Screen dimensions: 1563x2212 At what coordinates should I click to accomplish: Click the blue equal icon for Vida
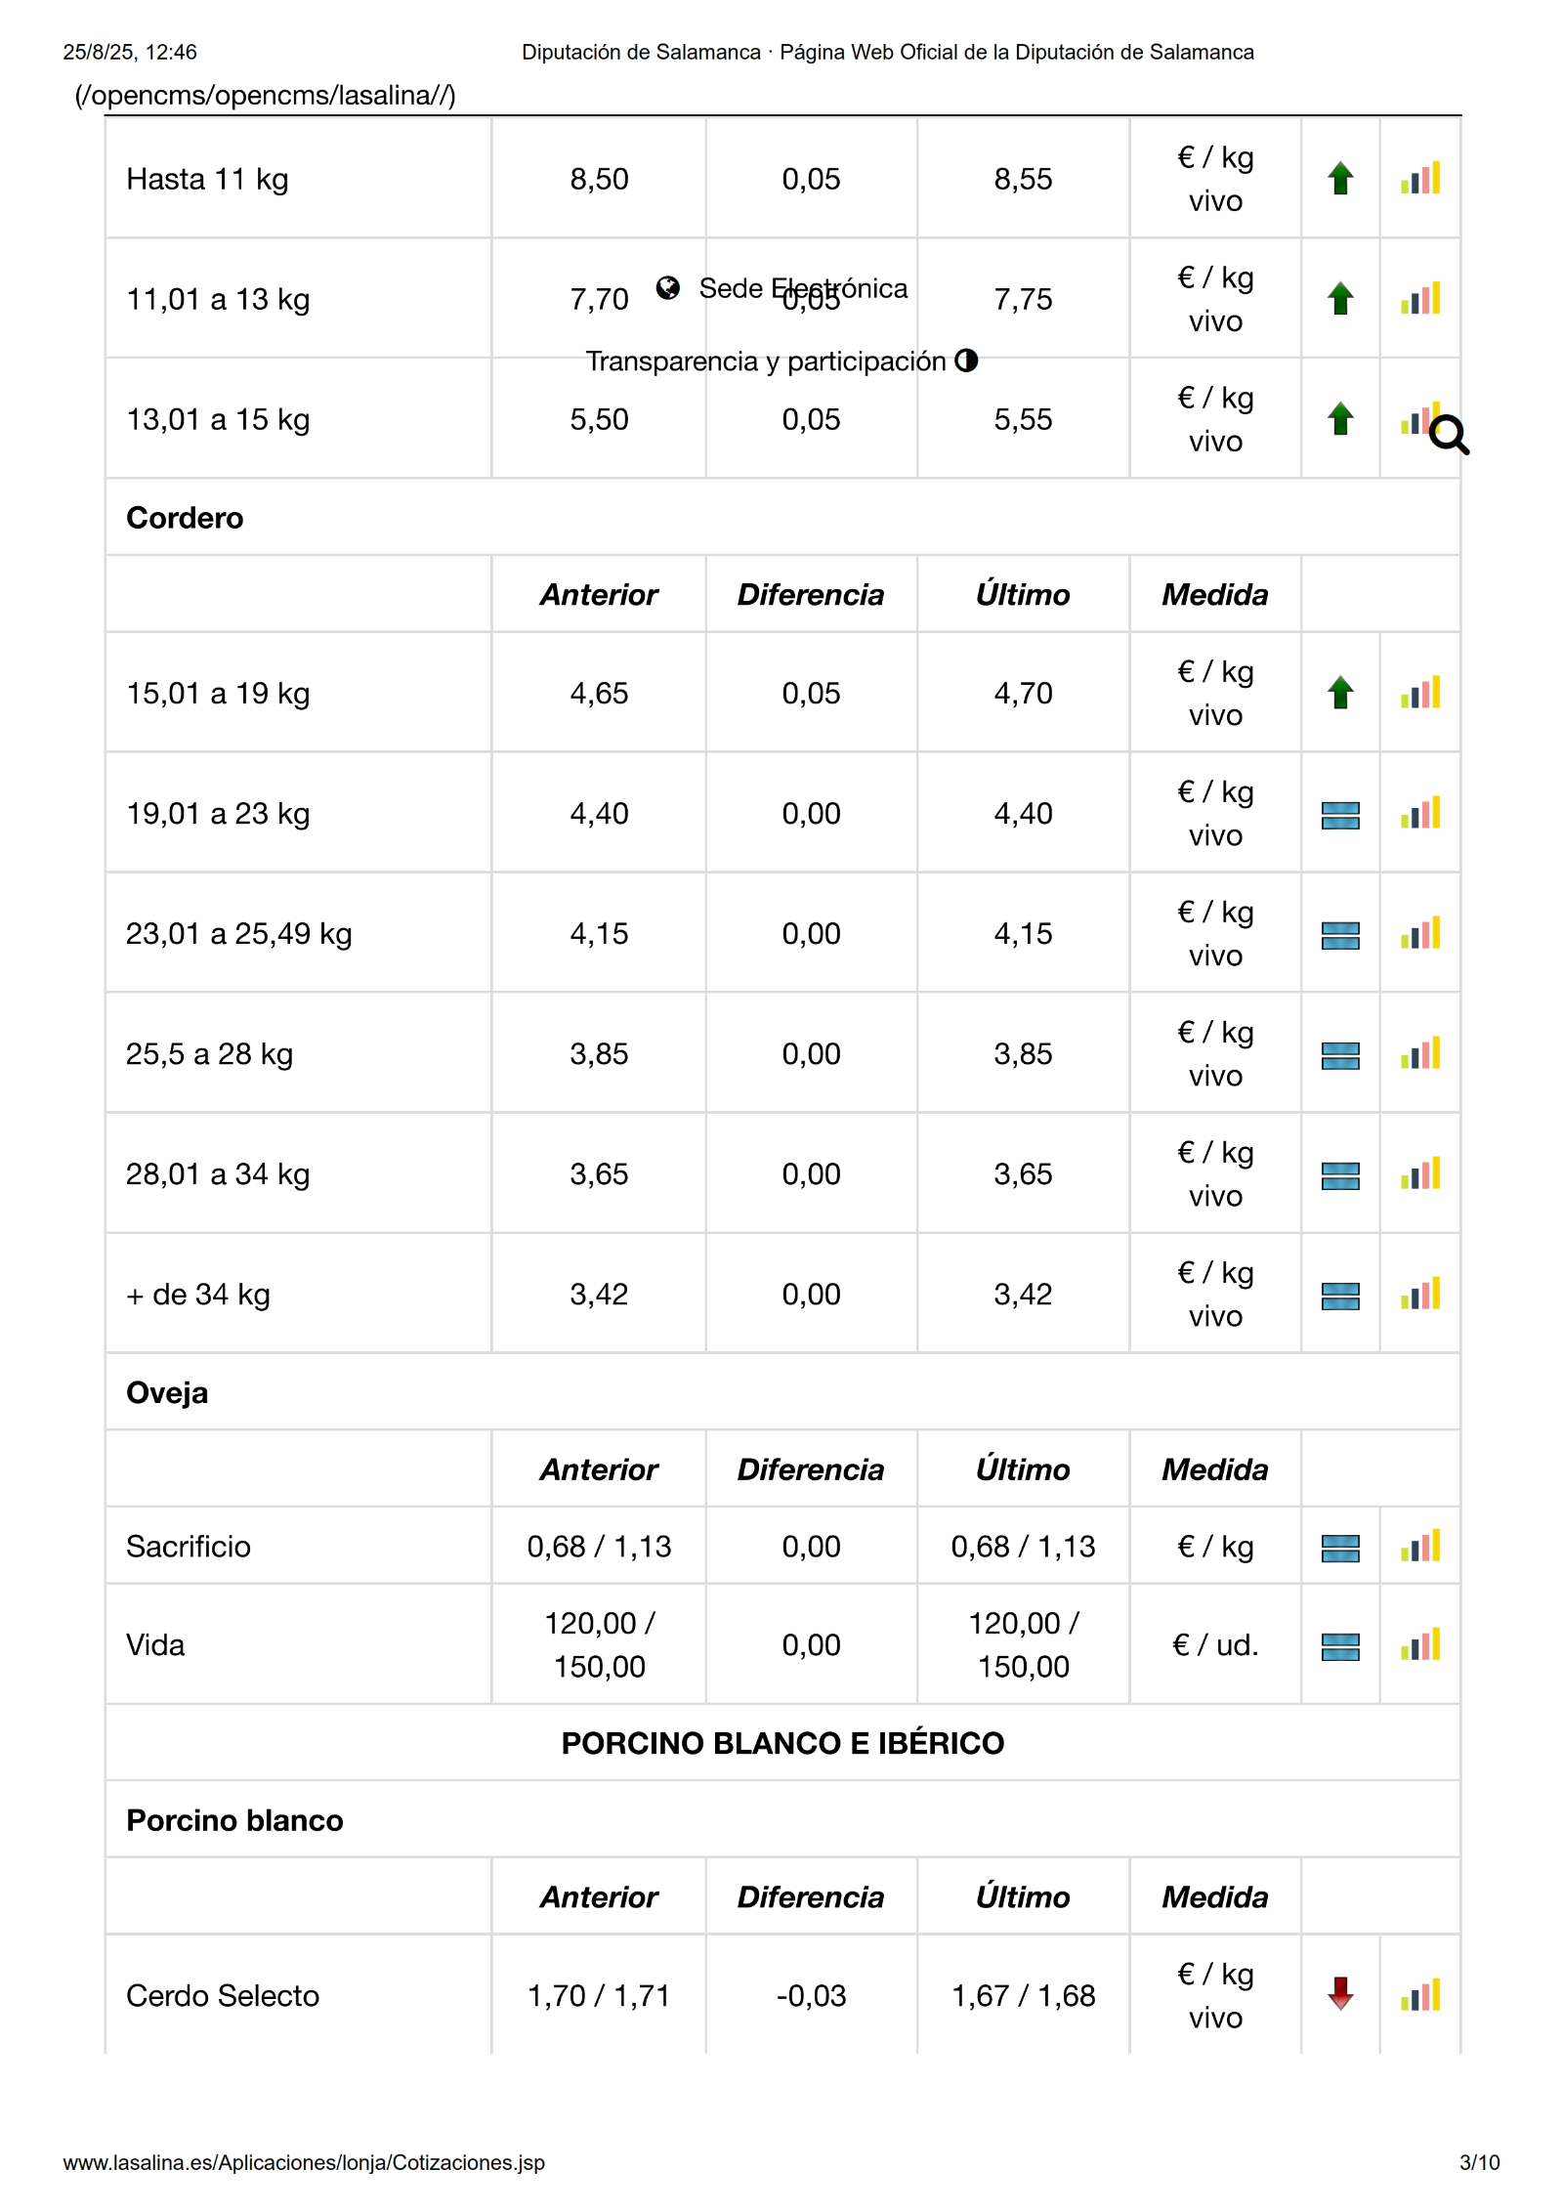1340,1646
